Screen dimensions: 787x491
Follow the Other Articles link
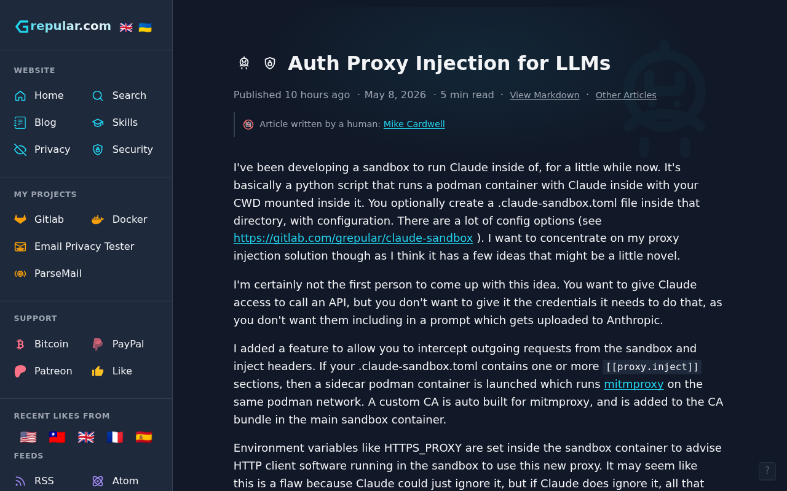(626, 95)
